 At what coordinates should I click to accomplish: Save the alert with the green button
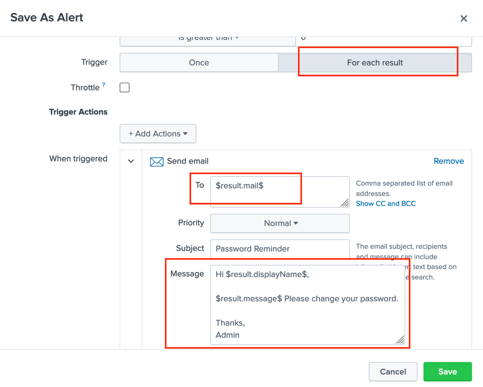[x=447, y=372]
